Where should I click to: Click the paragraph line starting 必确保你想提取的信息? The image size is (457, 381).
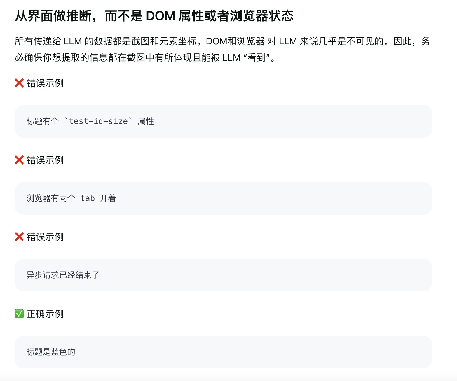[x=145, y=57]
